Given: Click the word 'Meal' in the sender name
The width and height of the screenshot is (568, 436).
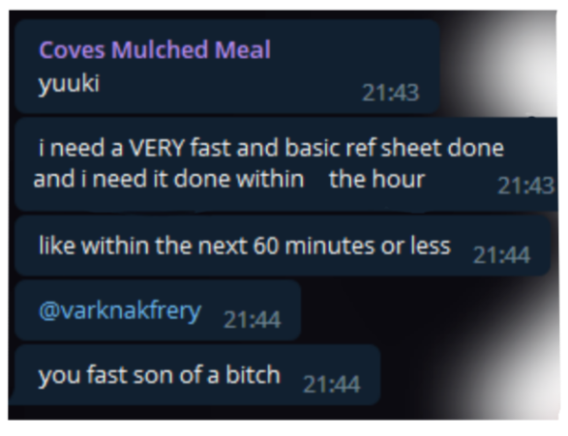Looking at the screenshot, I should pyautogui.click(x=243, y=49).
